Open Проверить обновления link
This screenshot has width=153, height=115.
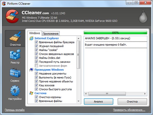(129, 110)
